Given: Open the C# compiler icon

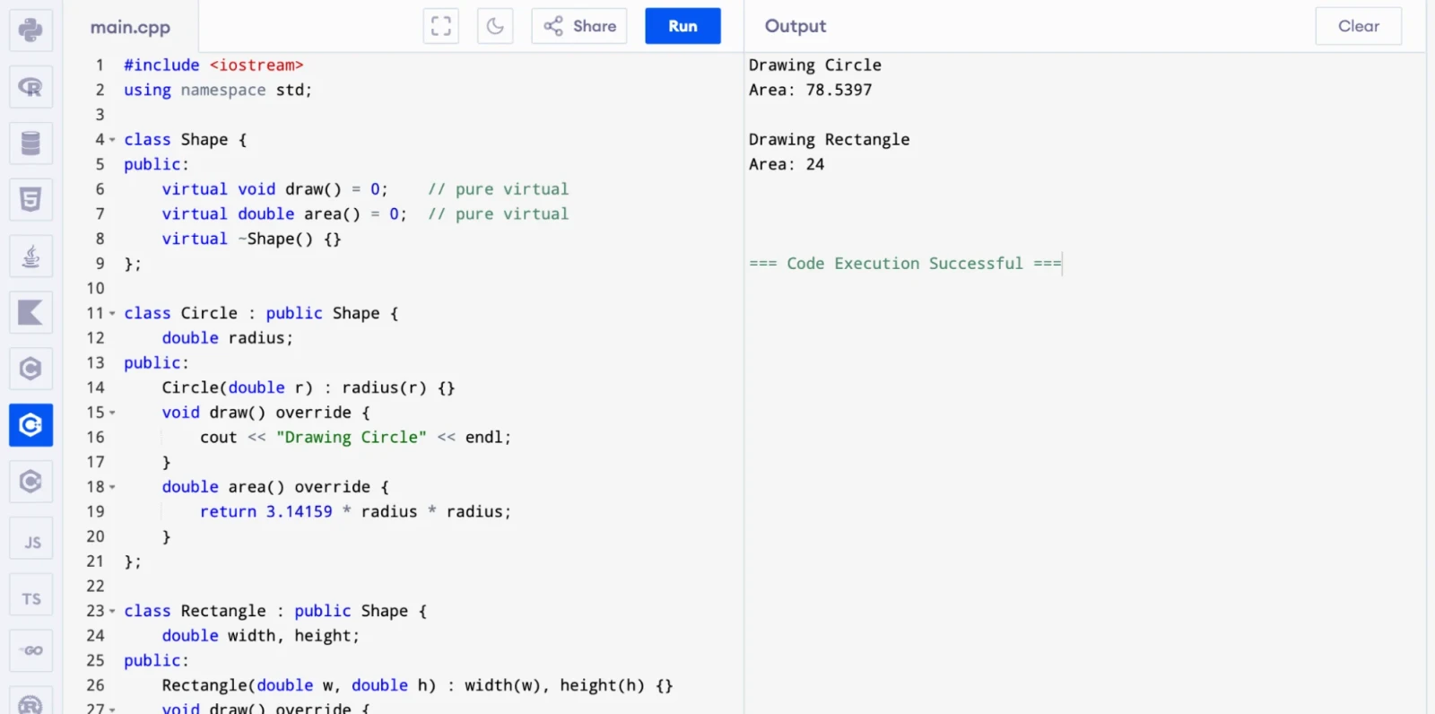Looking at the screenshot, I should click(30, 482).
